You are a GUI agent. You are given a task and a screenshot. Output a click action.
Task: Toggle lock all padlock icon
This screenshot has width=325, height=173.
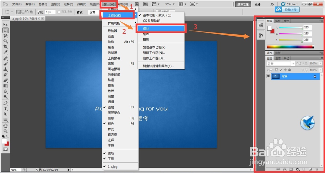(x=289, y=70)
